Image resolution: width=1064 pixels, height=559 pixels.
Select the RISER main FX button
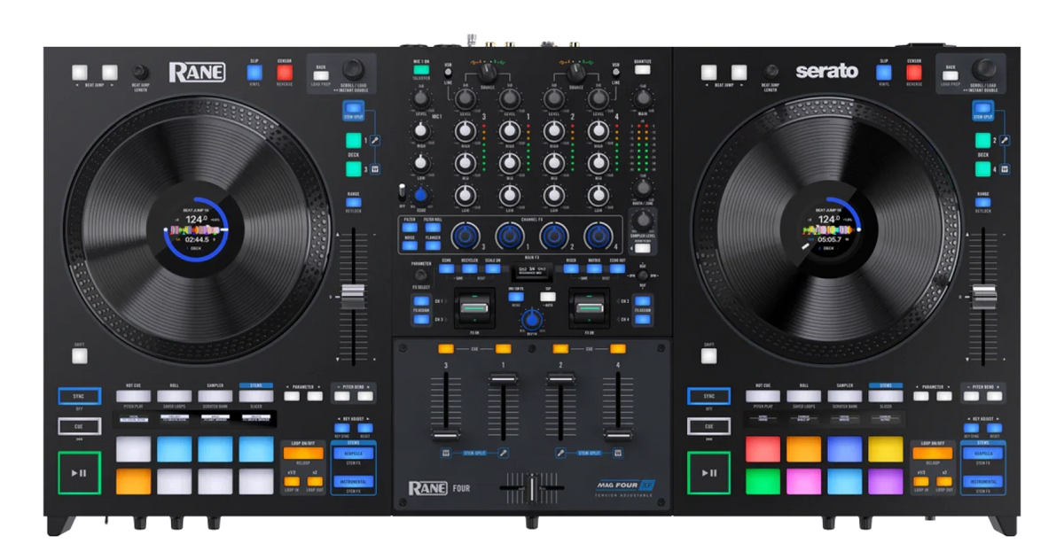click(571, 268)
